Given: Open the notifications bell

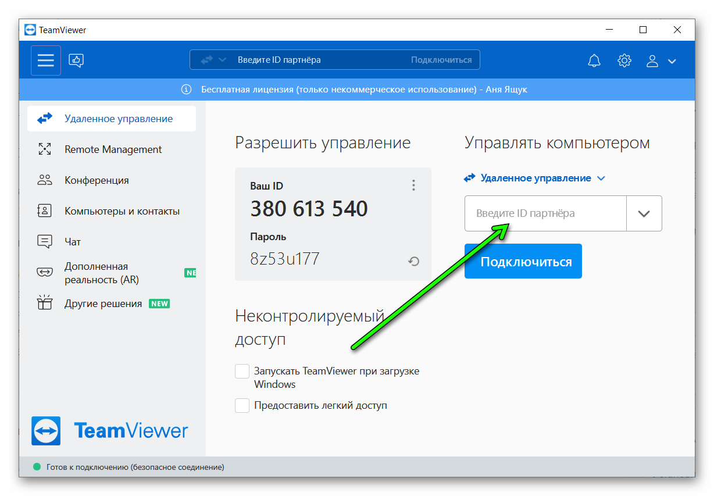Looking at the screenshot, I should 594,60.
